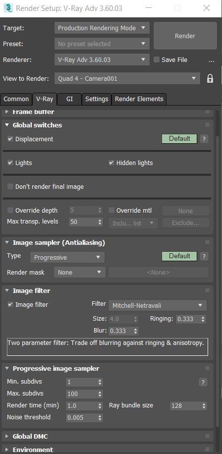The height and width of the screenshot is (454, 222).
Task: Toggle the Hidden lights checkbox
Action: click(111, 163)
